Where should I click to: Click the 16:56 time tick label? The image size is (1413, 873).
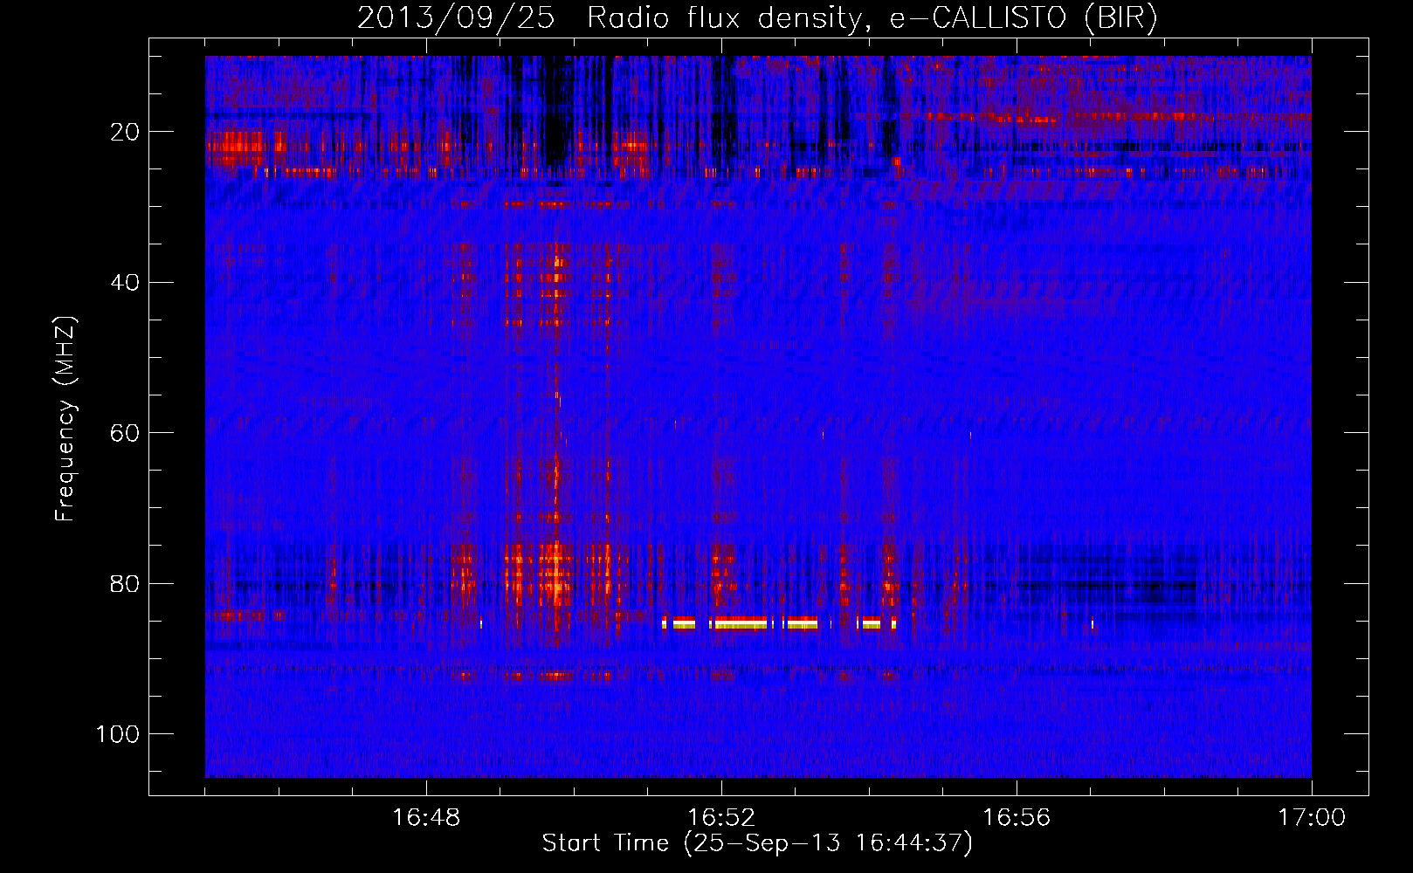(1017, 818)
